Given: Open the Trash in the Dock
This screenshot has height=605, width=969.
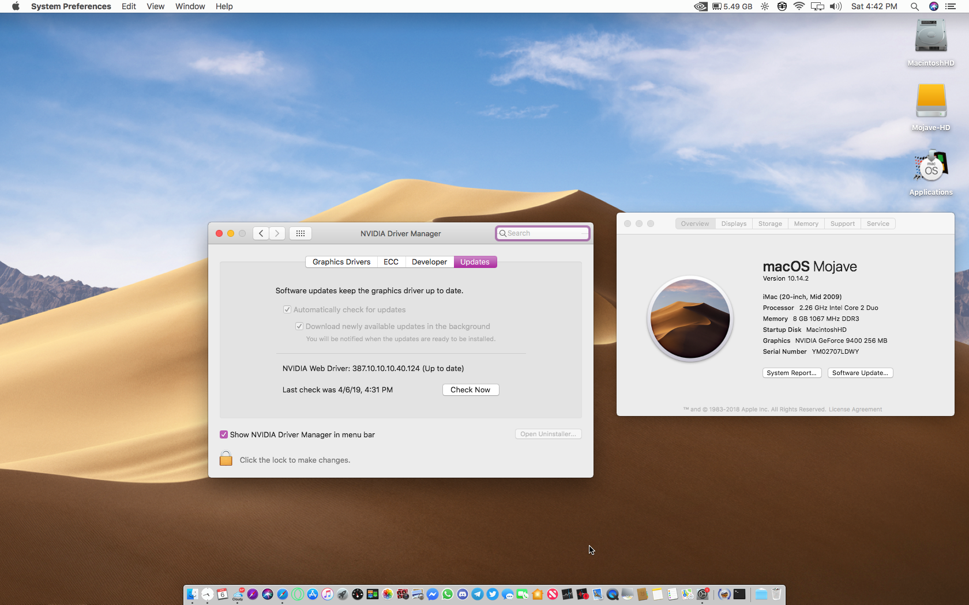Looking at the screenshot, I should pyautogui.click(x=776, y=594).
